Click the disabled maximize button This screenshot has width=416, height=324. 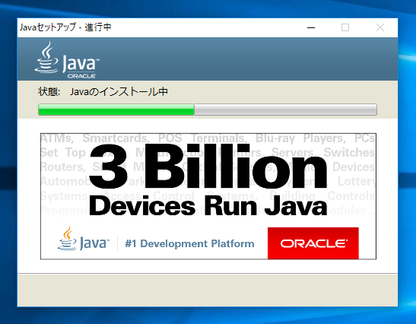click(x=345, y=27)
